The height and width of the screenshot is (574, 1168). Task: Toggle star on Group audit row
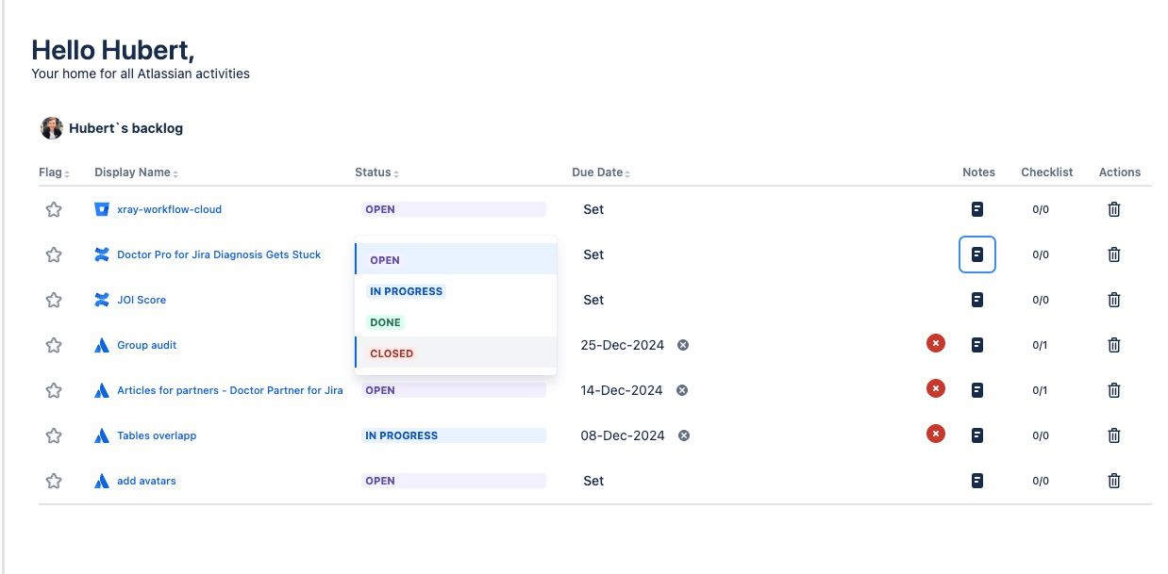tap(54, 345)
